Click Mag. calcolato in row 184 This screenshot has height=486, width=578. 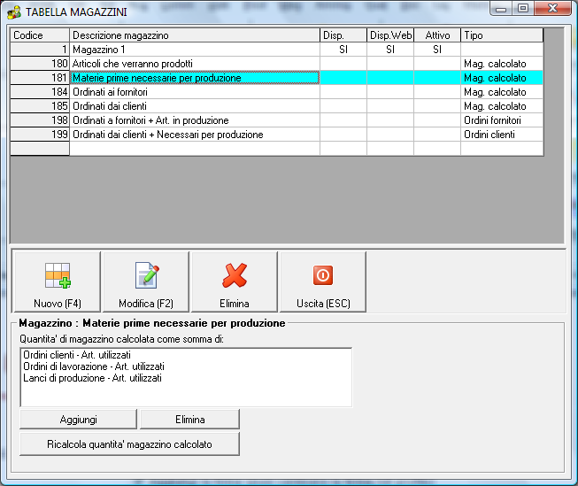[502, 92]
